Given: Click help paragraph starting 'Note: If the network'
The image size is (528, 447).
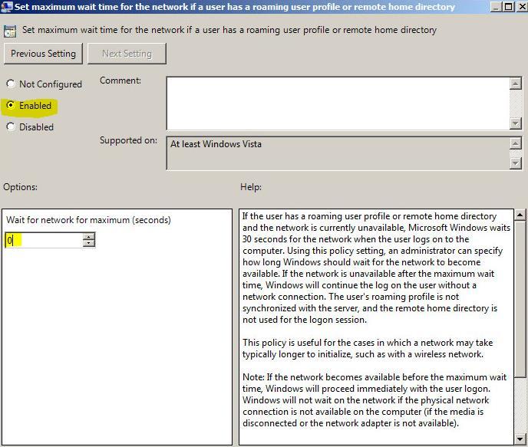Looking at the screenshot, I should click(x=375, y=400).
